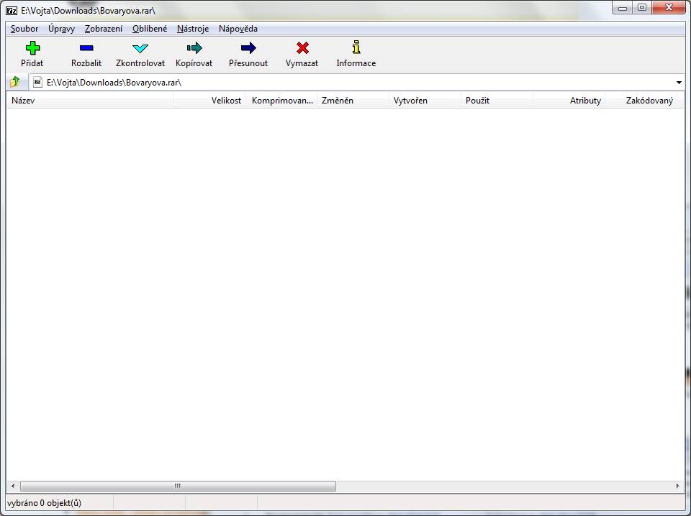Sort by Komprimovaná column header

pyautogui.click(x=281, y=101)
